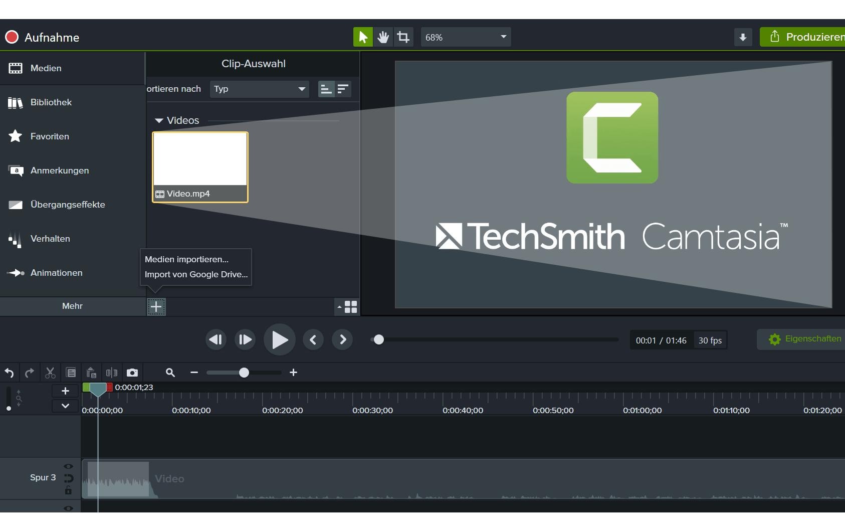Toggle visibility eye on Spur 3
The image size is (845, 532).
[68, 466]
